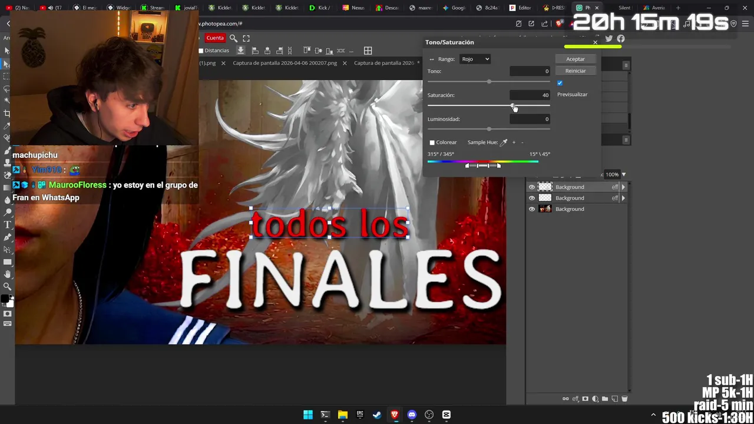Show hidden icons chevron in taskbar tray
Viewport: 754px width, 424px height.
click(653, 415)
